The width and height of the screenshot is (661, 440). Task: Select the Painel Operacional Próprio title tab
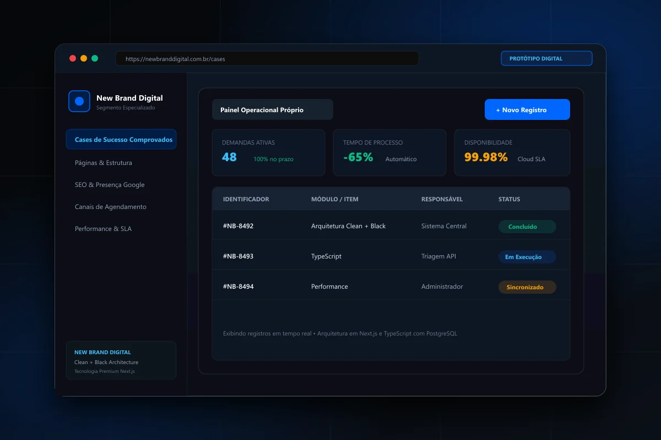pos(273,109)
